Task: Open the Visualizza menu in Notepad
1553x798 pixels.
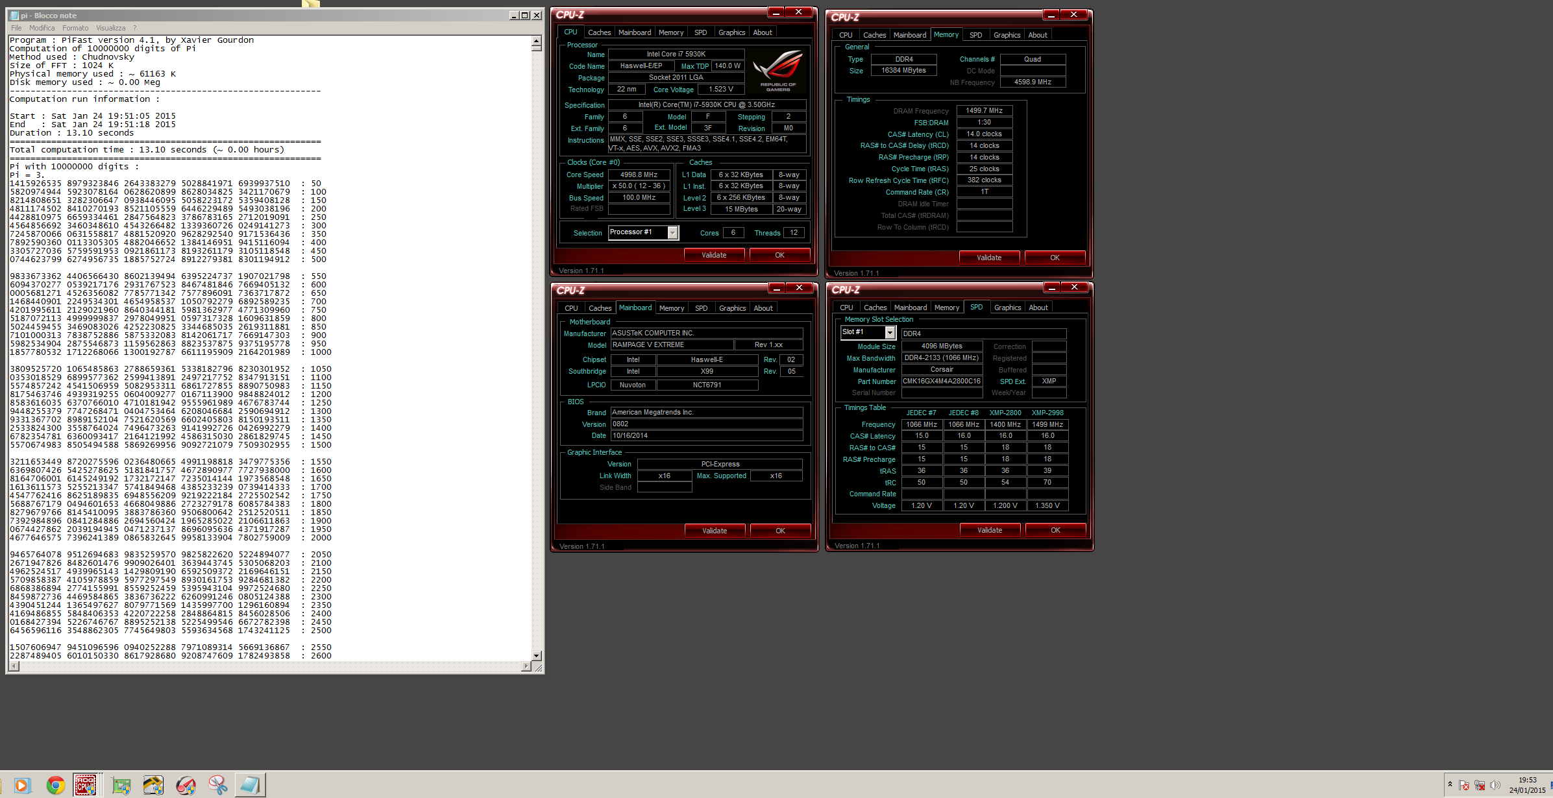Action: pyautogui.click(x=111, y=28)
